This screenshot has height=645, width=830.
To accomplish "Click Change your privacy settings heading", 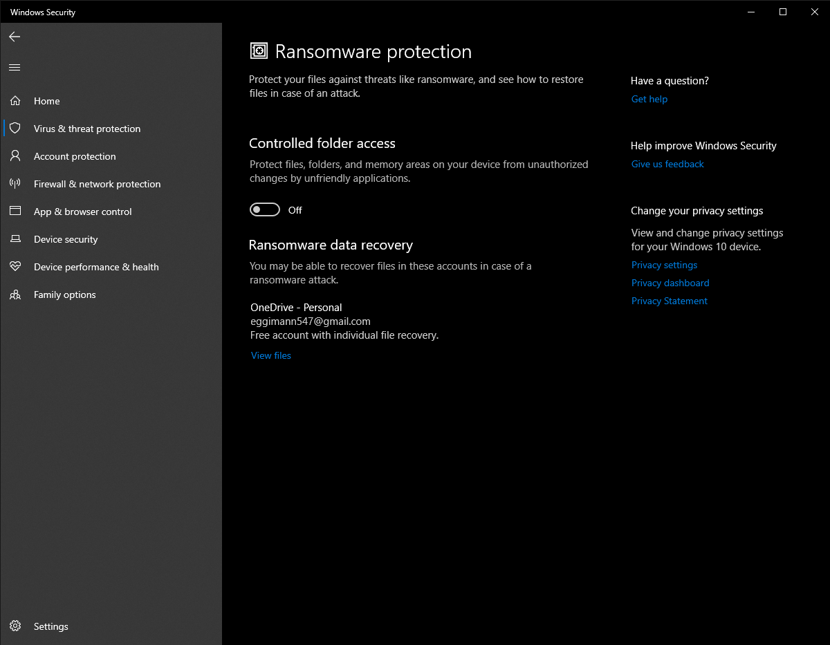I will click(697, 211).
